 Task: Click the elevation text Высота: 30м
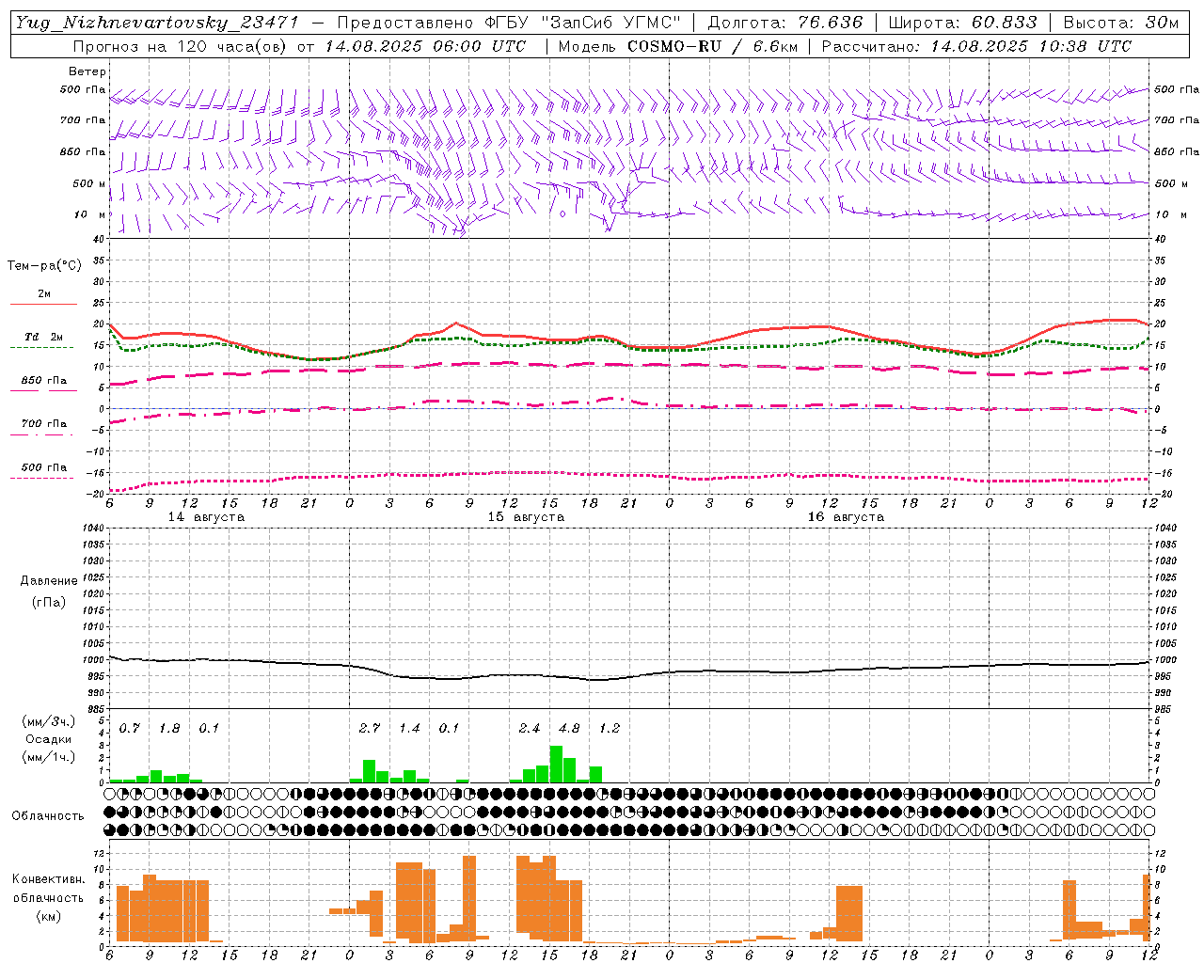pyautogui.click(x=1120, y=23)
